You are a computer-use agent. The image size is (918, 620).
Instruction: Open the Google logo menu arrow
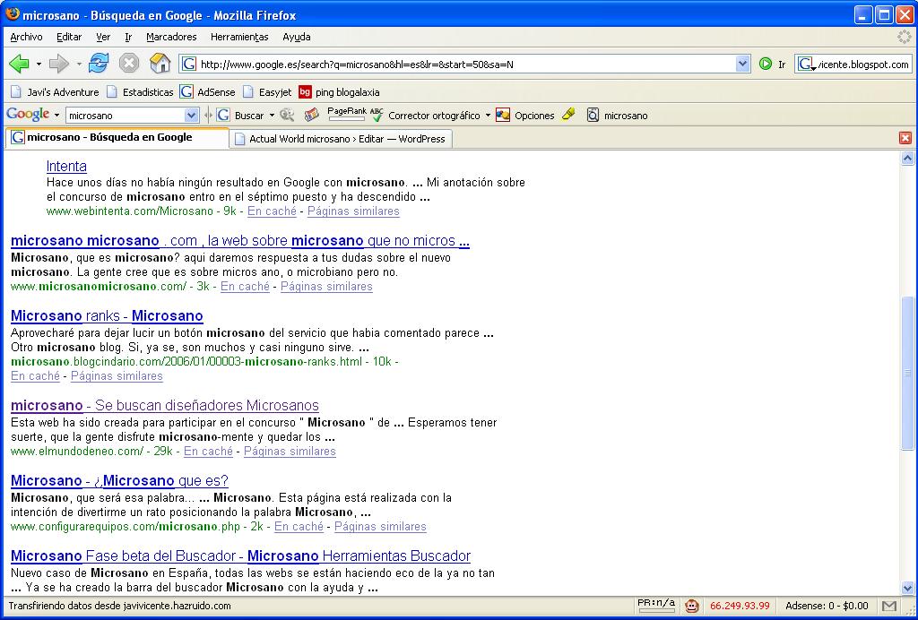click(56, 116)
